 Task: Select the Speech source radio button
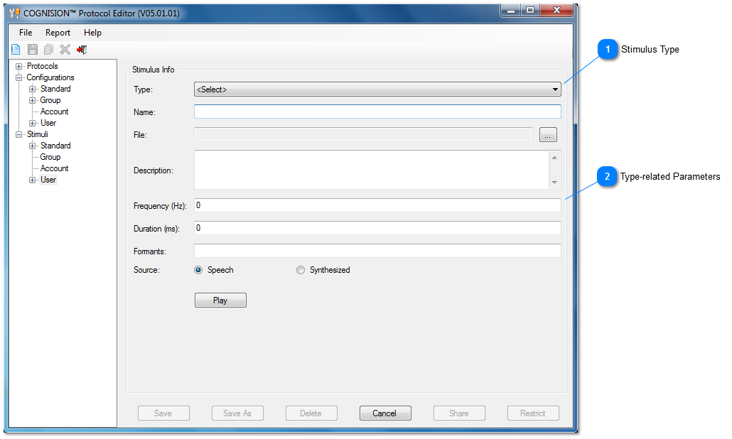pyautogui.click(x=199, y=270)
